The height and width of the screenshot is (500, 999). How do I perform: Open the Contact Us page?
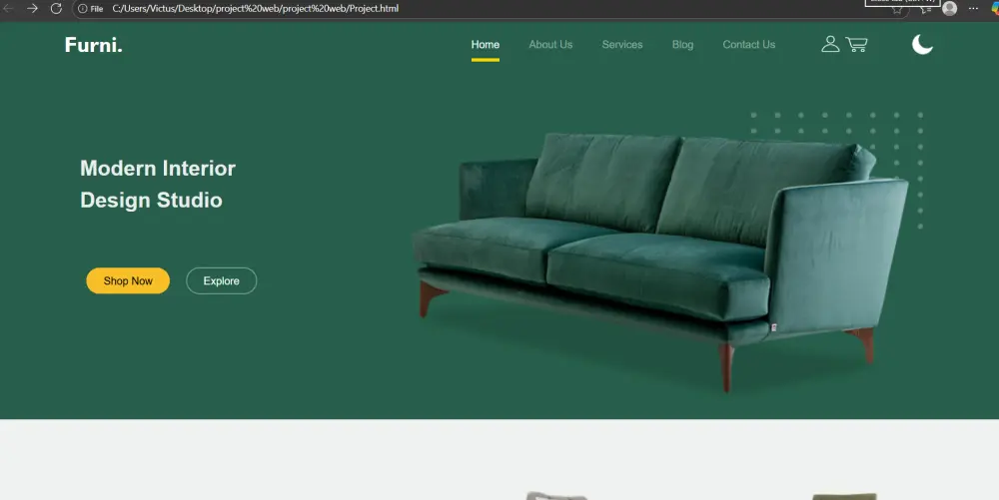(748, 45)
